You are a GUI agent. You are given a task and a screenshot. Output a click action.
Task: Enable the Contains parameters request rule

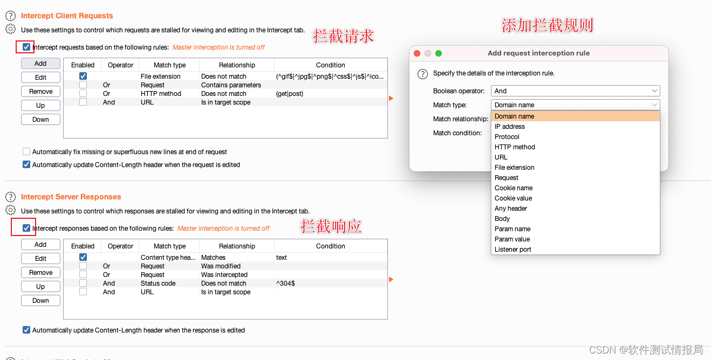83,85
